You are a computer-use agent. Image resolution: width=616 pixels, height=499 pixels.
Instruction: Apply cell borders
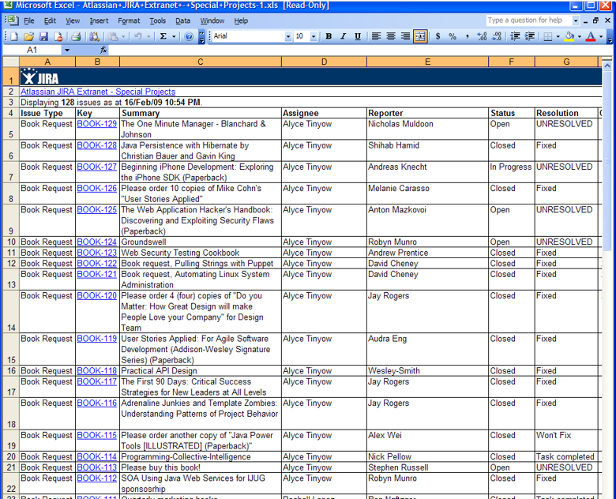(x=547, y=36)
